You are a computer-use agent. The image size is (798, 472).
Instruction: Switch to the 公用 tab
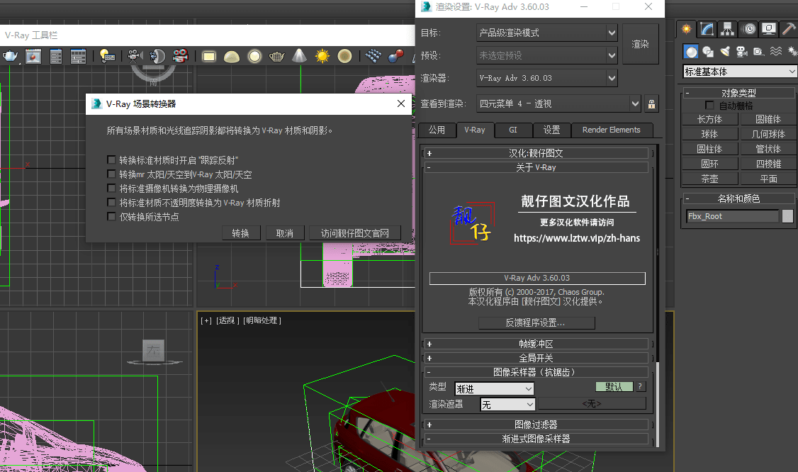click(437, 130)
